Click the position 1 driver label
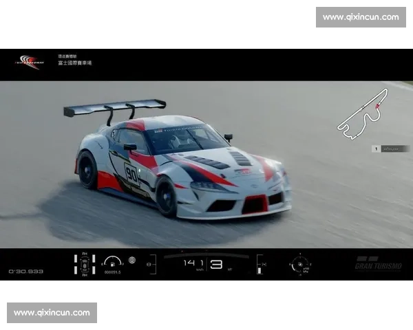Viewport: 413px width, 330px height. (390, 148)
